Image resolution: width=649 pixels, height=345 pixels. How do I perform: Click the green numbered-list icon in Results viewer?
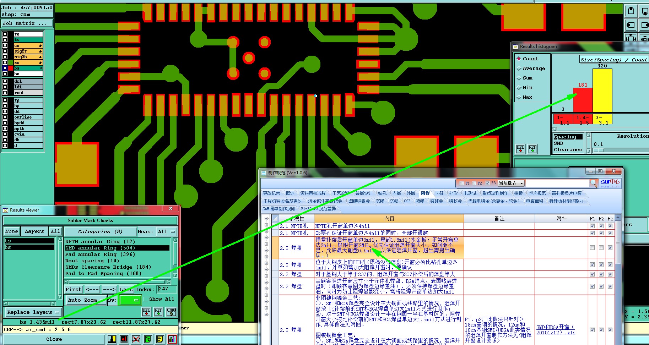(148, 339)
